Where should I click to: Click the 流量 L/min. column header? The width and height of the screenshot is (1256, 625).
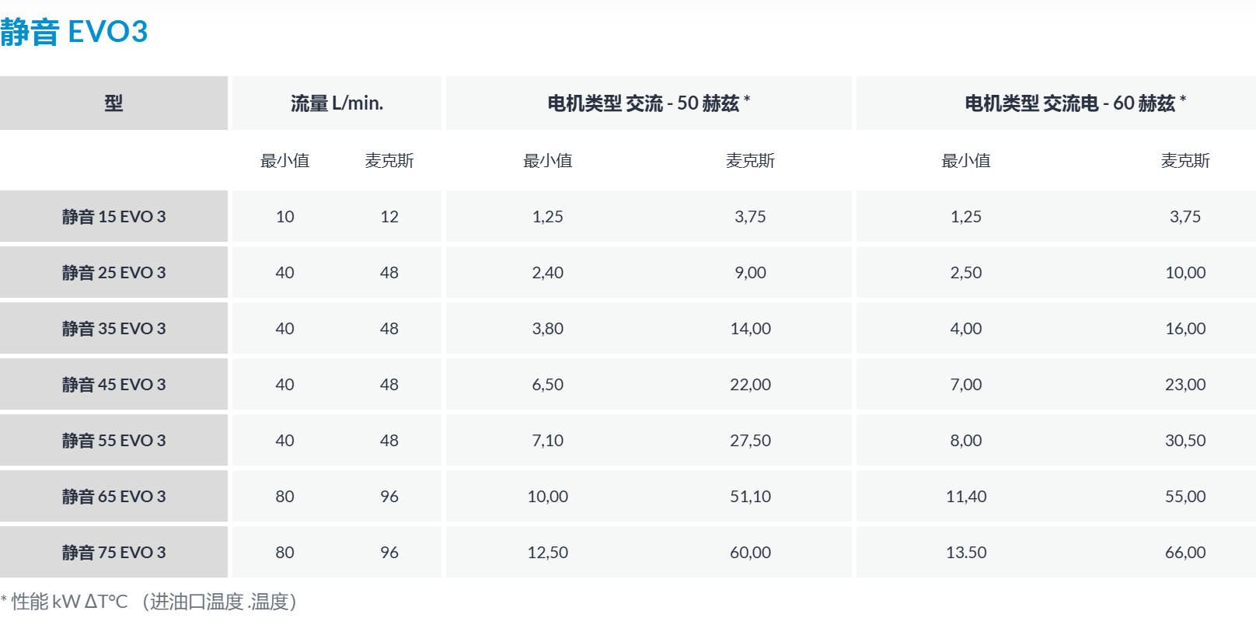pyautogui.click(x=337, y=103)
